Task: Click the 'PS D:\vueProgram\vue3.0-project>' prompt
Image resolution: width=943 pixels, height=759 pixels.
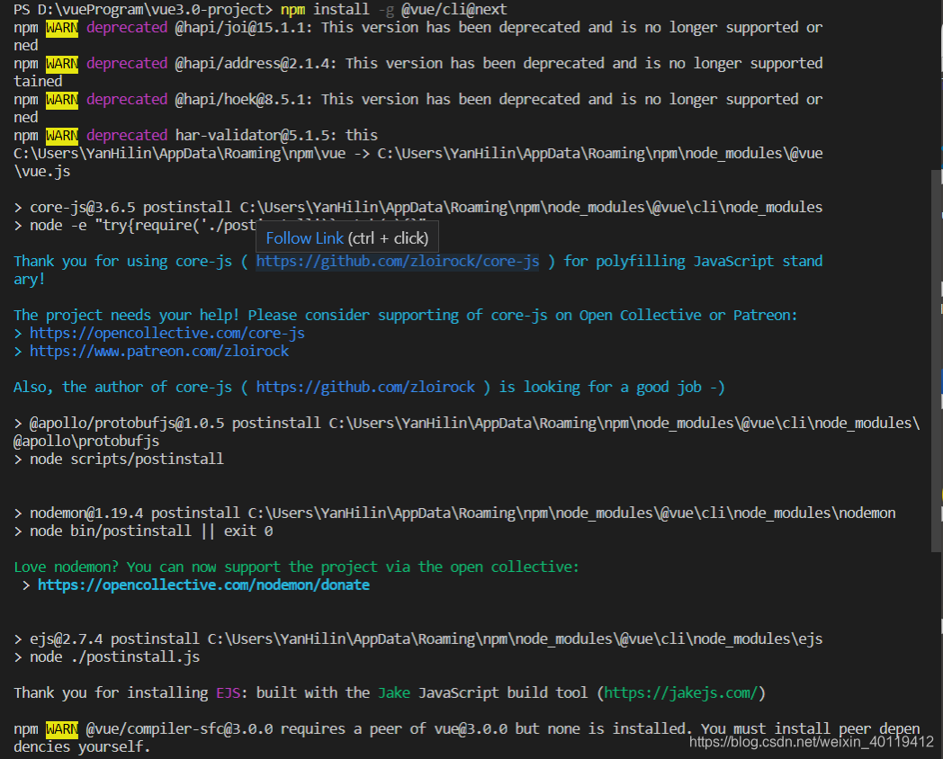Action: click(143, 10)
